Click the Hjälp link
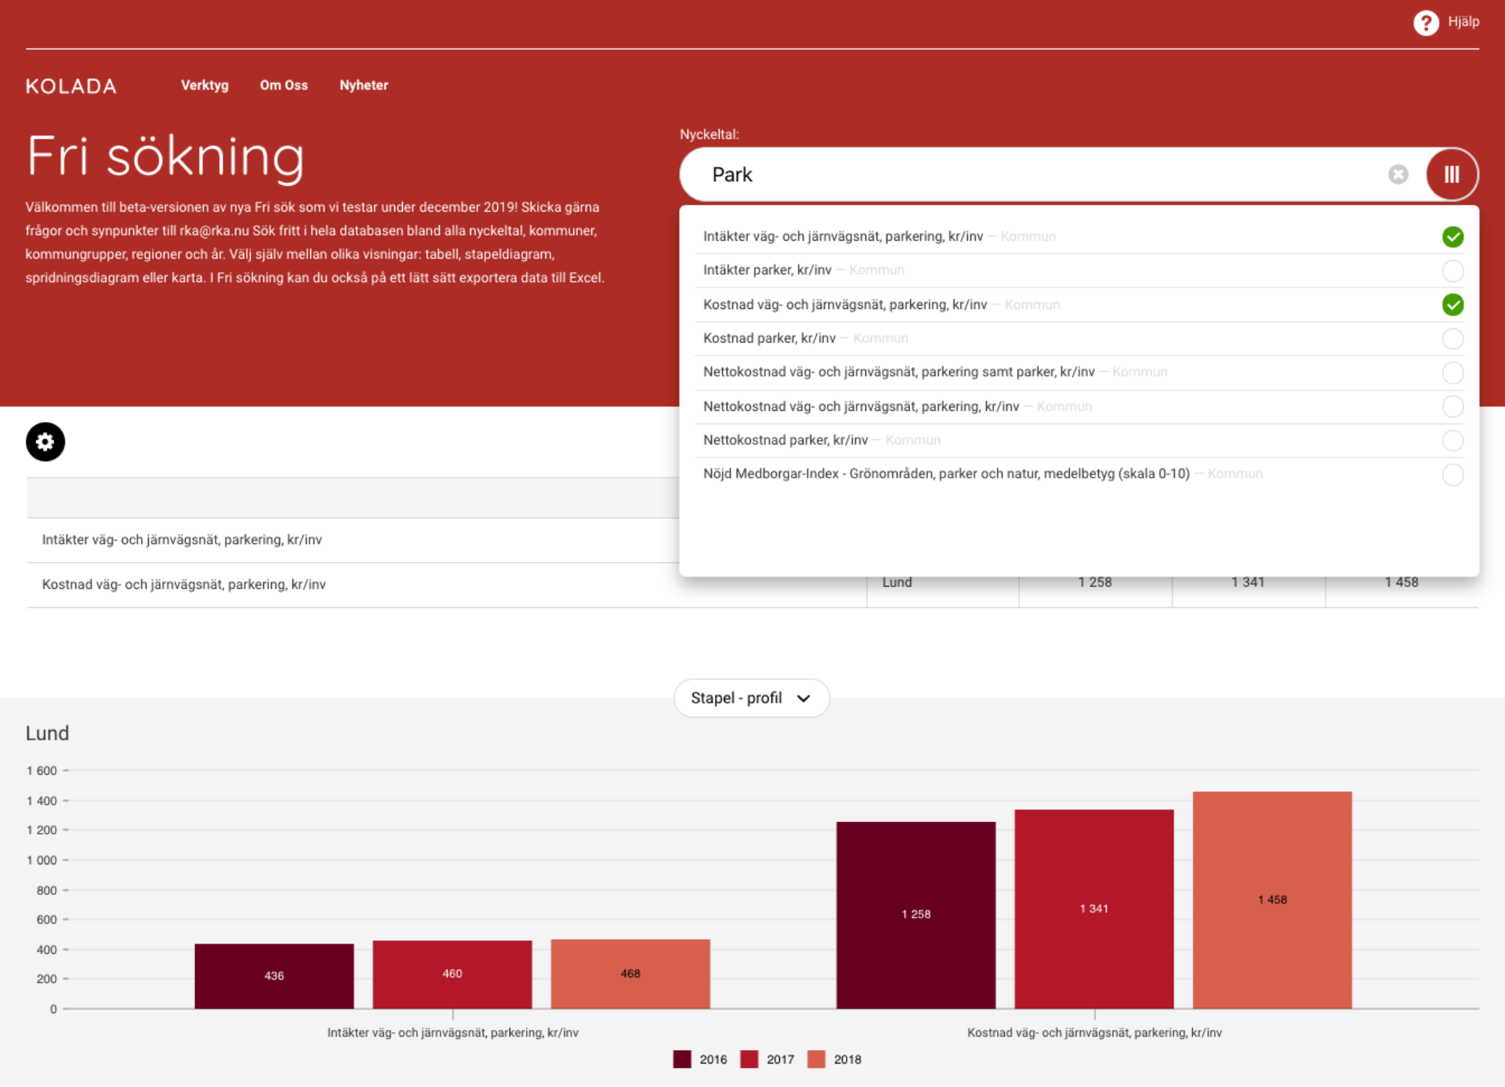Viewport: 1505px width, 1087px height. 1463,22
